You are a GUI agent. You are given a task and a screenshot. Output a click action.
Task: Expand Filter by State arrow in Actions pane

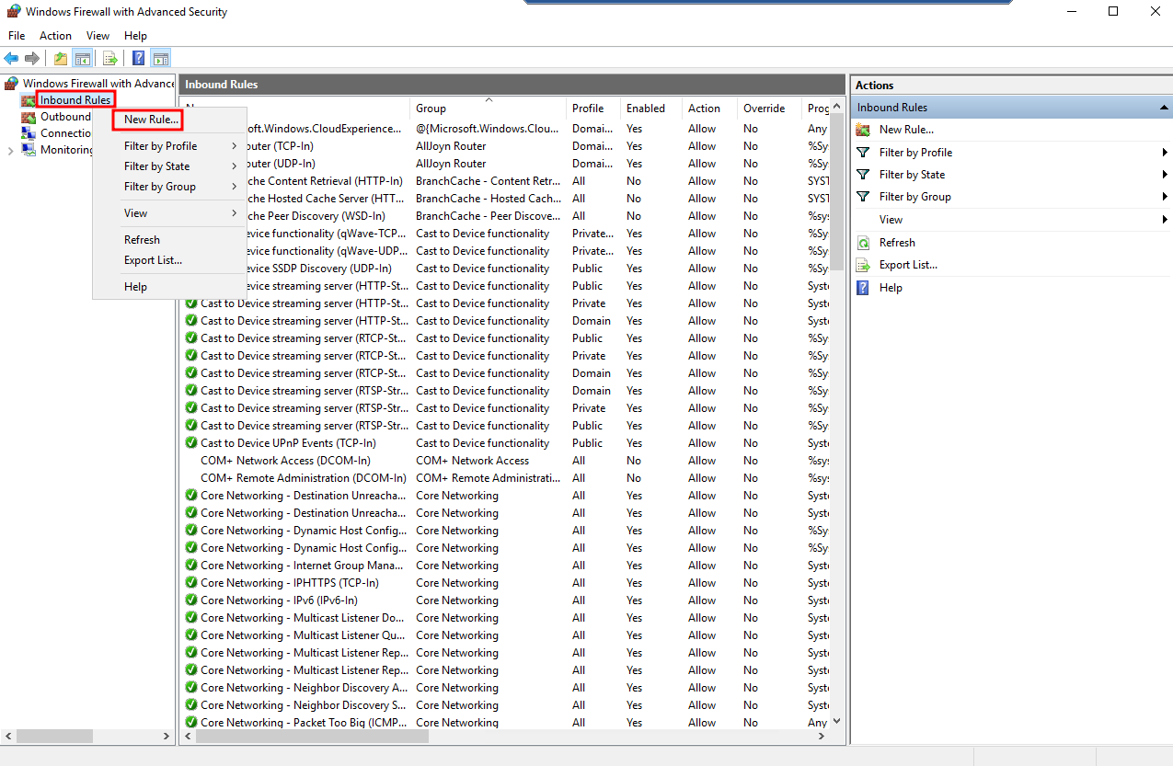pos(1165,175)
